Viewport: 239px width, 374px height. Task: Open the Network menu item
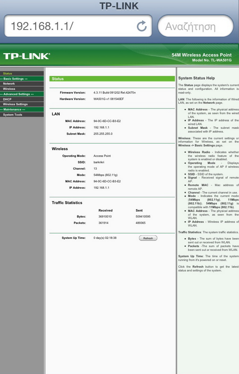22,83
